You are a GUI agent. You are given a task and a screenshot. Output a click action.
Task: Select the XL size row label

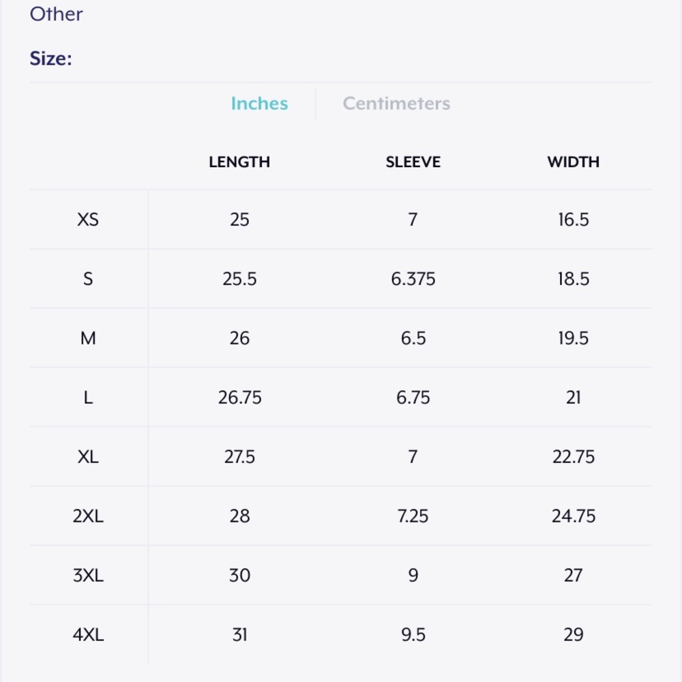[x=88, y=457]
